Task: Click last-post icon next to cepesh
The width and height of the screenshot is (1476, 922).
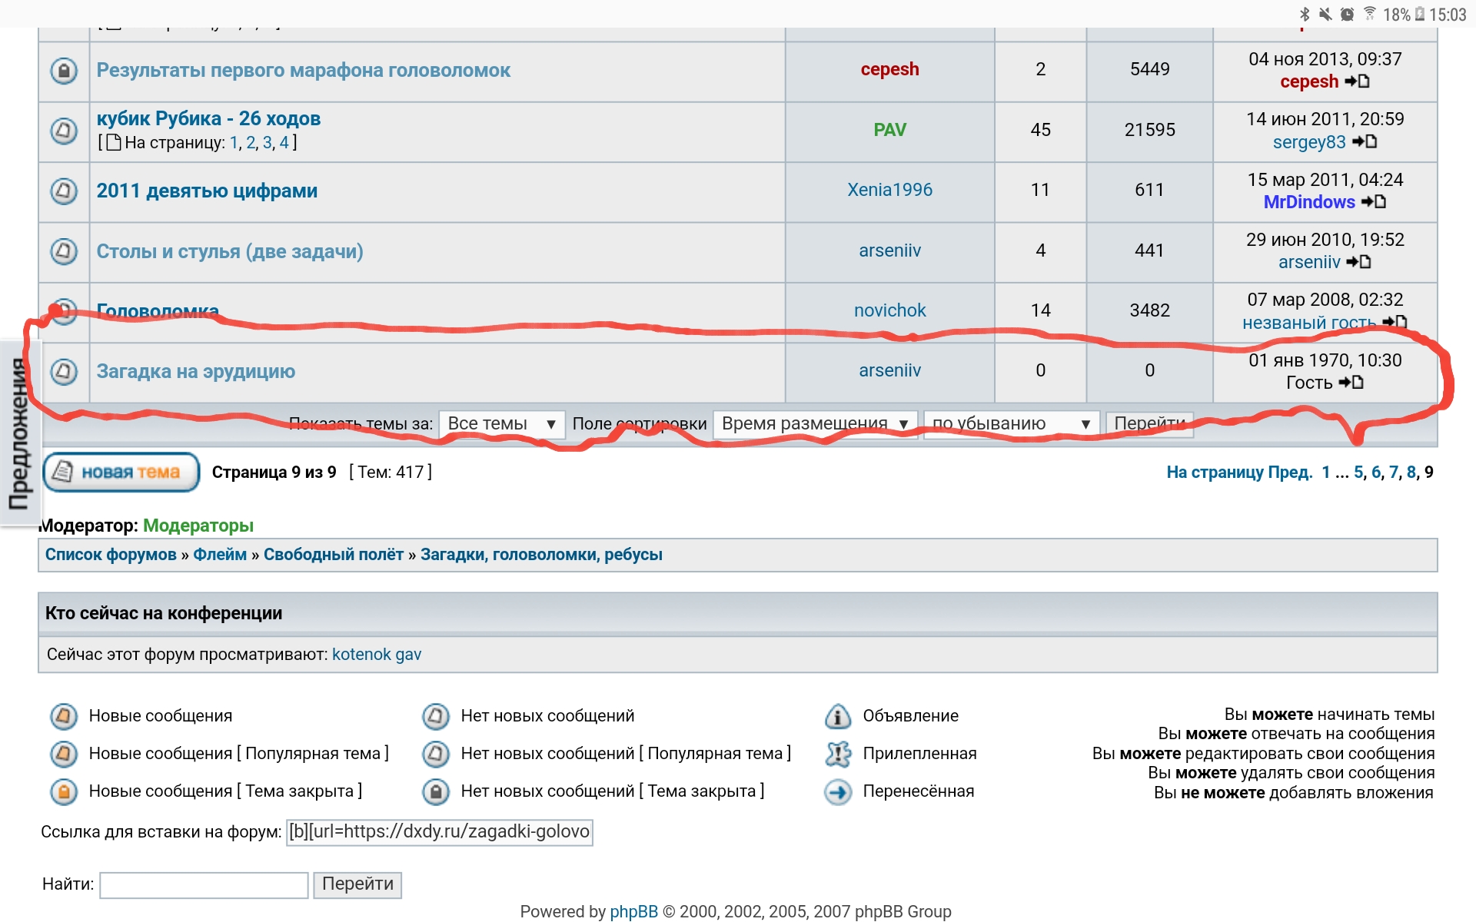Action: (1358, 81)
